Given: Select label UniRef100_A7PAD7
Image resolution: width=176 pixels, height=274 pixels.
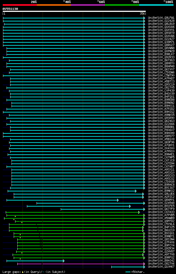Looking at the screenshot, I should (x=161, y=78).
